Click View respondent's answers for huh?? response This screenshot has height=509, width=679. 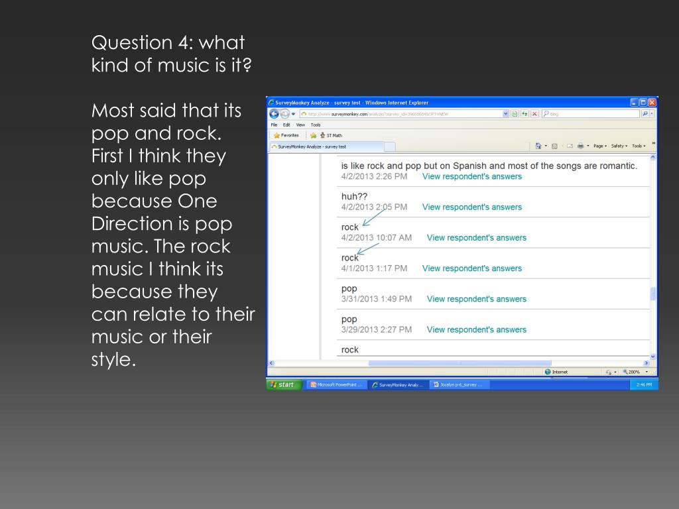[471, 207]
